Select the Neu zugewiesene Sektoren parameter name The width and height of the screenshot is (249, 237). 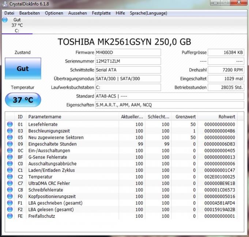(56, 137)
